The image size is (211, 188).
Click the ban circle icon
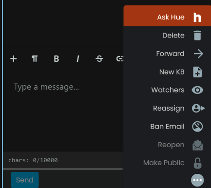point(197,127)
